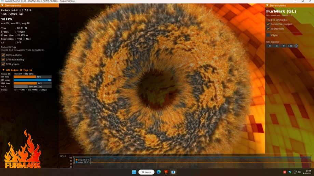Click the Fan 0 RPM bar
The width and height of the screenshot is (314, 176).
(32, 86)
